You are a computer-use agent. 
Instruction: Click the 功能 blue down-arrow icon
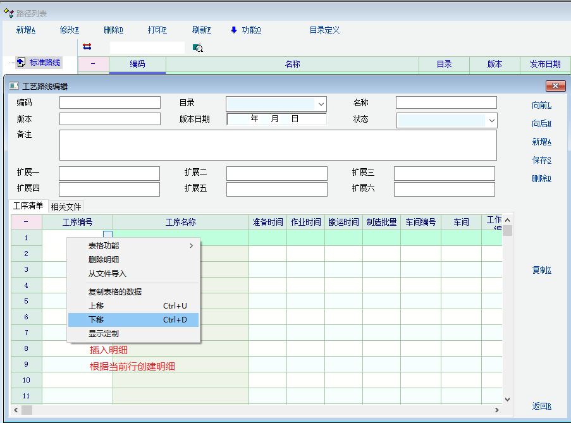coord(234,30)
